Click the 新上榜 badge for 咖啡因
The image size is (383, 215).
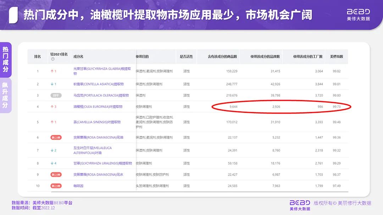[56, 186]
